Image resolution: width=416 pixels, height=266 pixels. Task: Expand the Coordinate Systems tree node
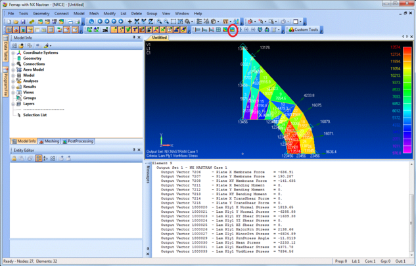pos(12,53)
